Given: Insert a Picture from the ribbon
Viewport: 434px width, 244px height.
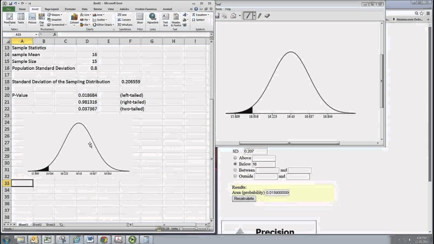Looking at the screenshot, I should (32, 19).
